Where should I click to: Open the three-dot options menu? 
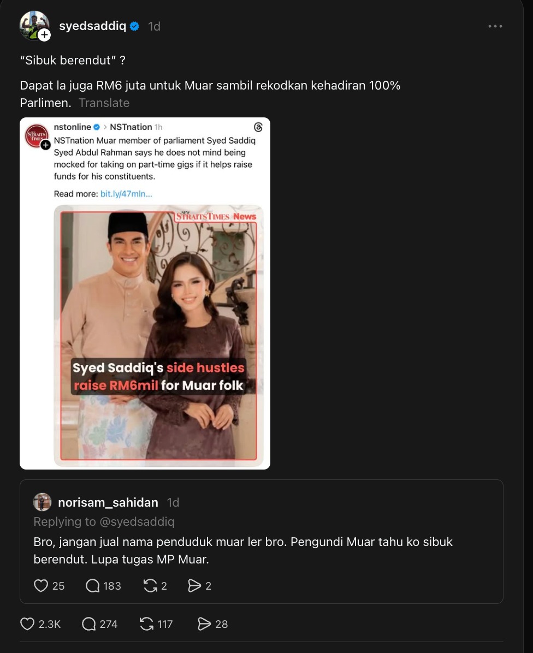point(495,25)
